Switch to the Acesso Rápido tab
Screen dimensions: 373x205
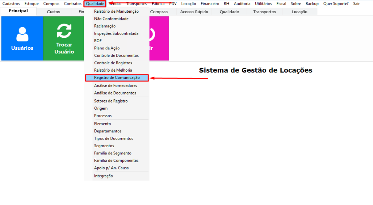coord(194,12)
